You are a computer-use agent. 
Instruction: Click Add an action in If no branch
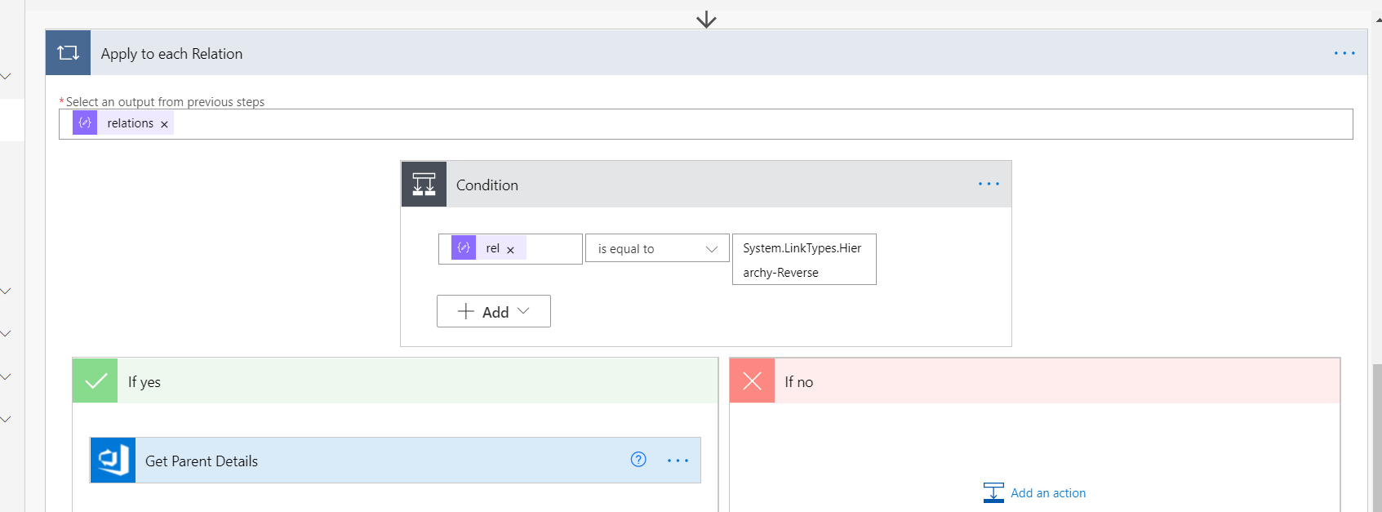(x=1035, y=492)
